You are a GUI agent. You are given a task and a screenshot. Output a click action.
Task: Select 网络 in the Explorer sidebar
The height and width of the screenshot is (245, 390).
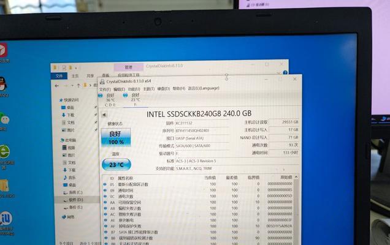(68, 217)
